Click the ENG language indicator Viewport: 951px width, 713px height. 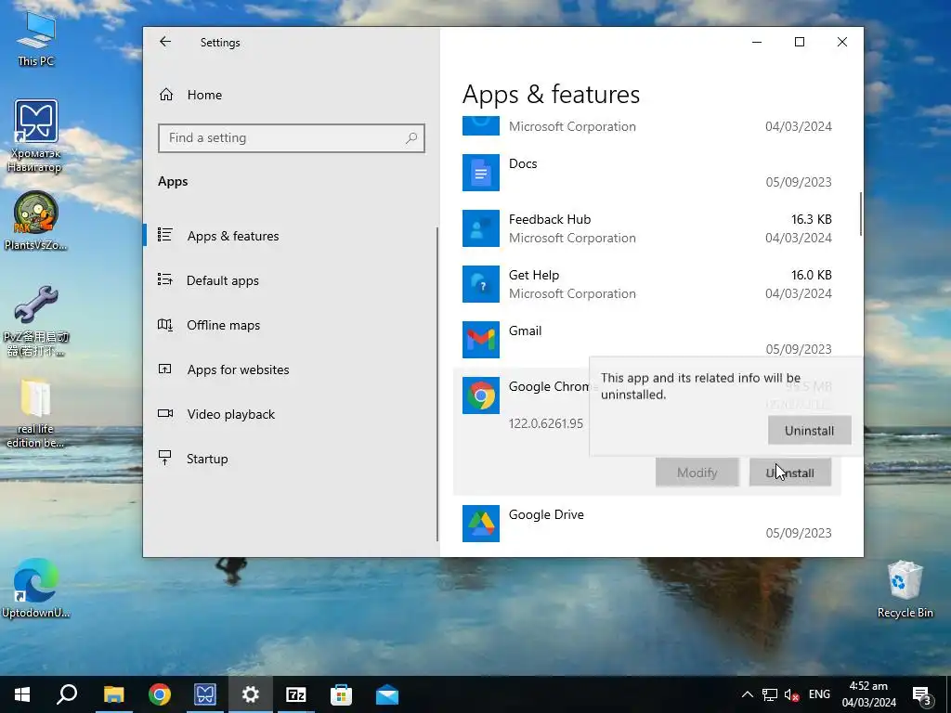[819, 694]
